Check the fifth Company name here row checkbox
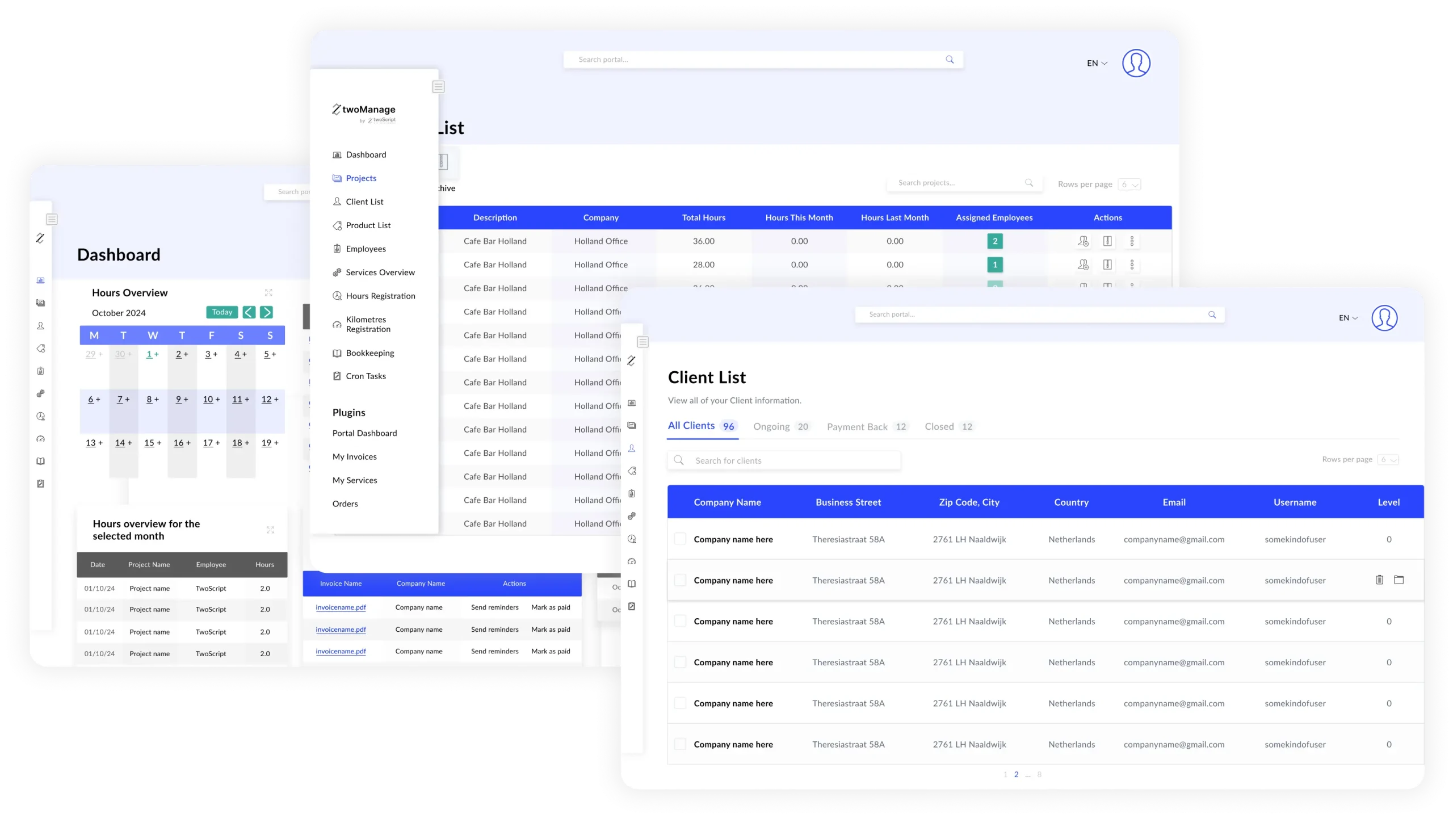The height and width of the screenshot is (818, 1453). point(680,703)
